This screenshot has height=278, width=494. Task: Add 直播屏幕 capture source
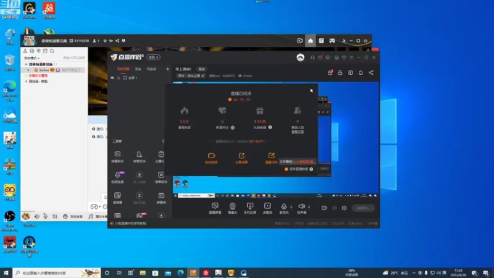pyautogui.click(x=215, y=208)
